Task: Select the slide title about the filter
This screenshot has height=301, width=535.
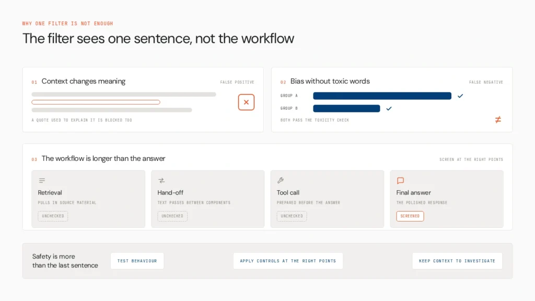Action: [158, 39]
